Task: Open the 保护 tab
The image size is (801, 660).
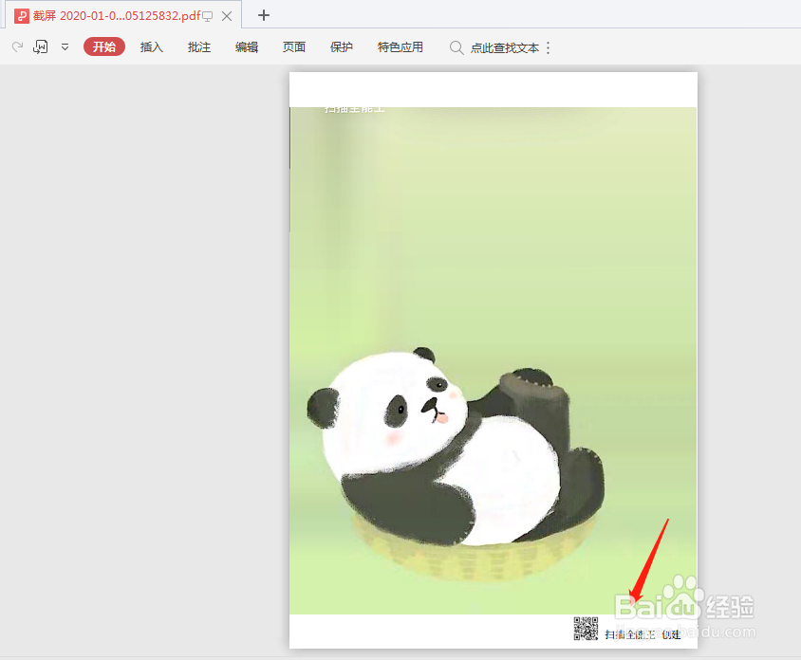Action: tap(342, 47)
